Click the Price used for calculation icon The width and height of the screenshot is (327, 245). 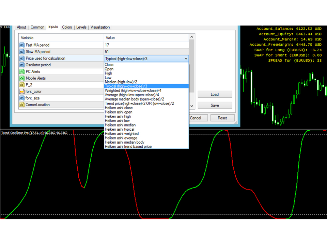(x=22, y=59)
